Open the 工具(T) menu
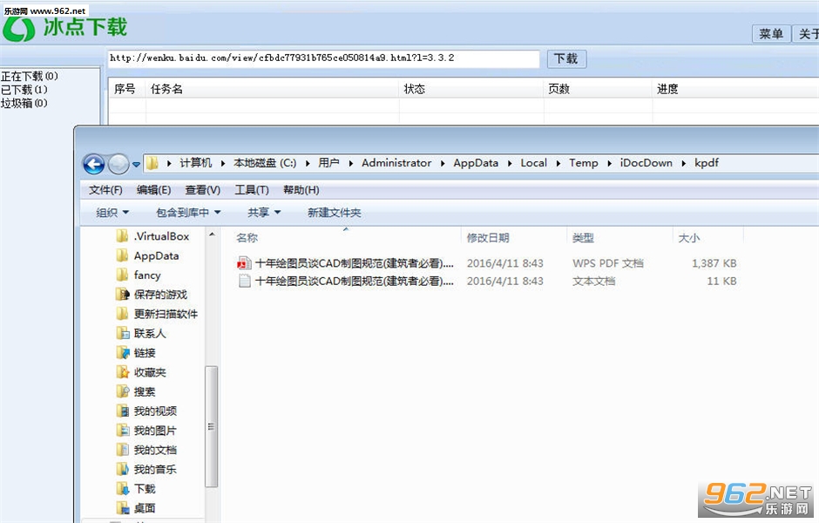The width and height of the screenshot is (819, 523). [251, 190]
